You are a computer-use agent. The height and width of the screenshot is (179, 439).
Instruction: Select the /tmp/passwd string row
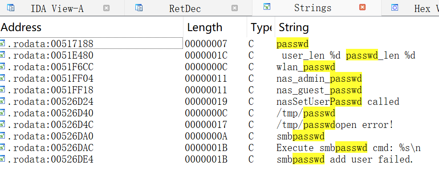305,113
